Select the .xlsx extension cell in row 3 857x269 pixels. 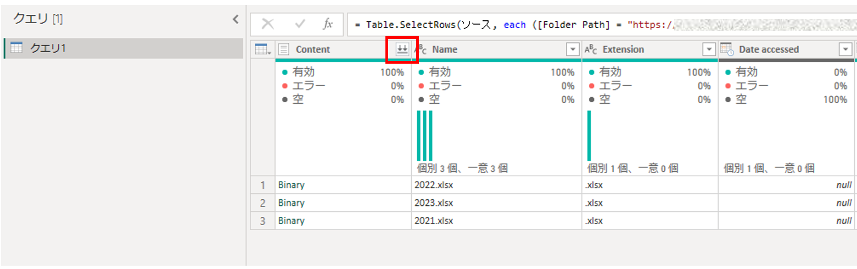(650, 220)
